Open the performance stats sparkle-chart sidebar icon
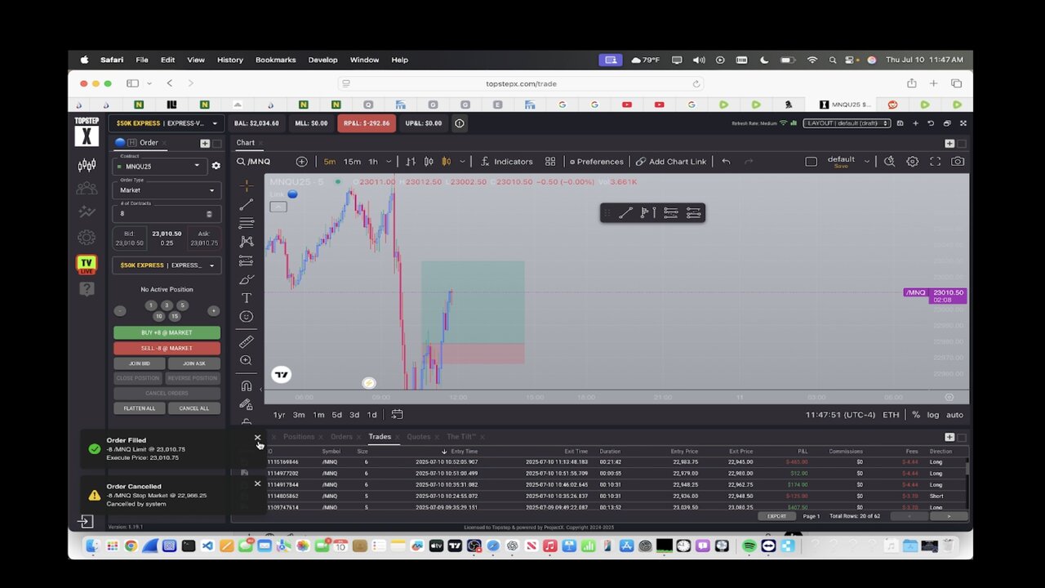The width and height of the screenshot is (1045, 588). click(87, 212)
